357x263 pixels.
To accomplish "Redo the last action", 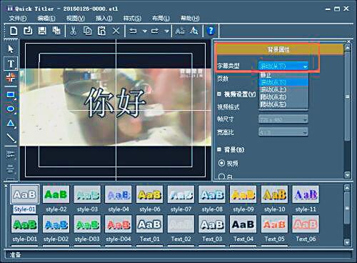I will (155, 31).
